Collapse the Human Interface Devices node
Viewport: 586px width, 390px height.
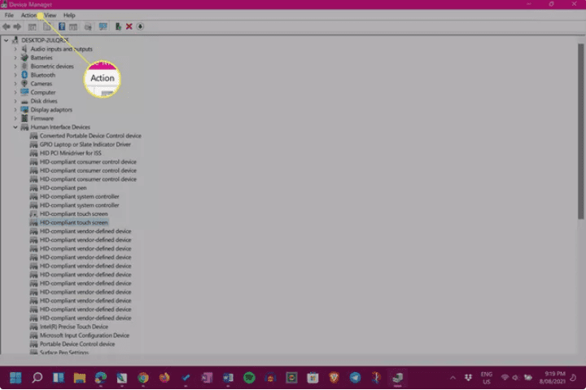coord(15,127)
